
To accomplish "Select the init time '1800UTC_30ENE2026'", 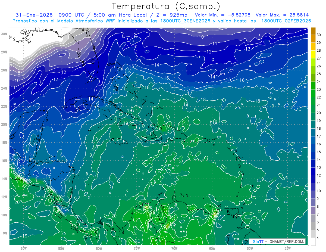I will point(186,21).
